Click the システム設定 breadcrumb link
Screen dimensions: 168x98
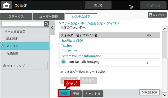click(68, 23)
